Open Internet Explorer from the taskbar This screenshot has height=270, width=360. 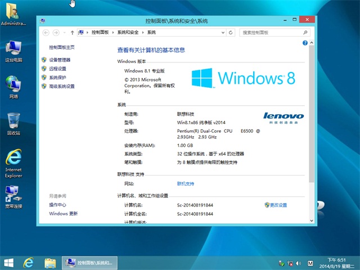(x=29, y=263)
